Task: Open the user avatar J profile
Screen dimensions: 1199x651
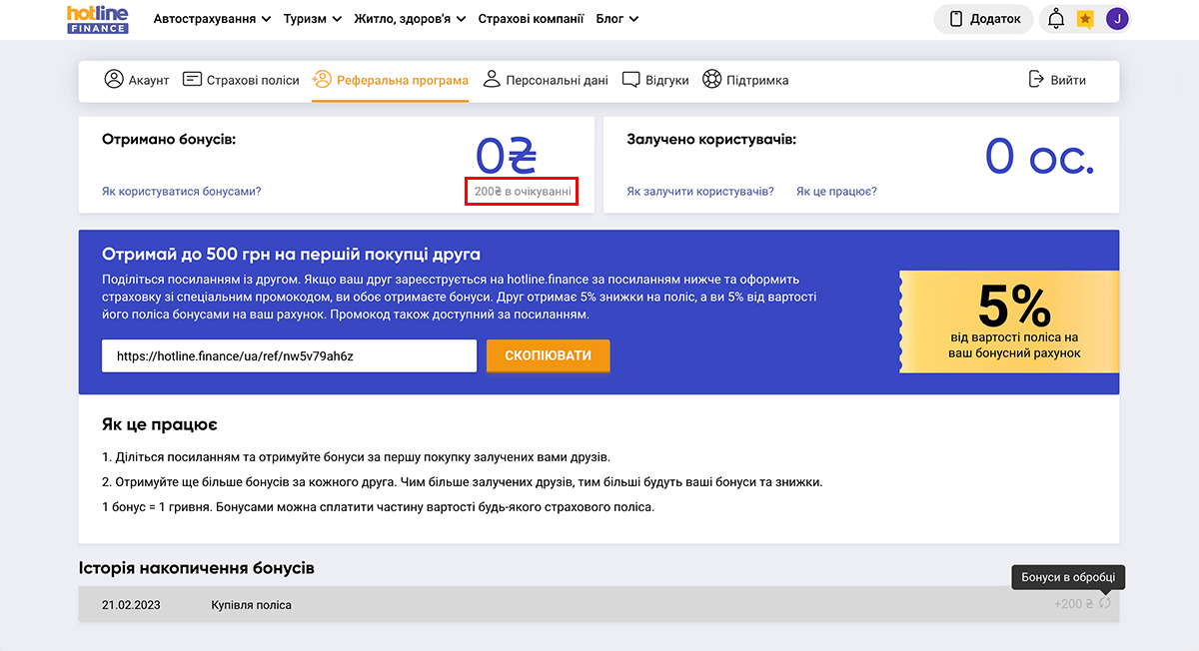Action: (1117, 19)
